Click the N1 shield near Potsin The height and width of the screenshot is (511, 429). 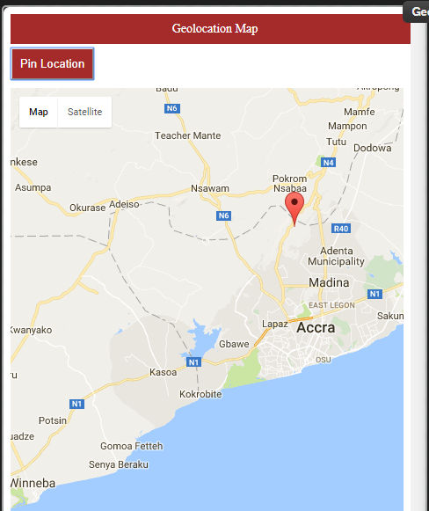click(76, 404)
